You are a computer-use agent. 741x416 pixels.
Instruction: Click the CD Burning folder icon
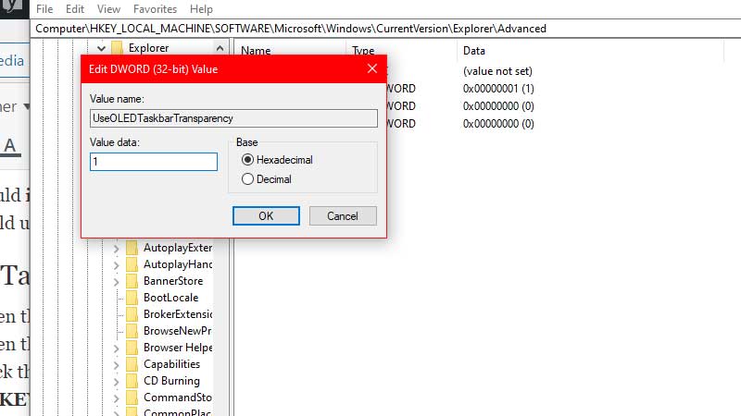coord(132,381)
